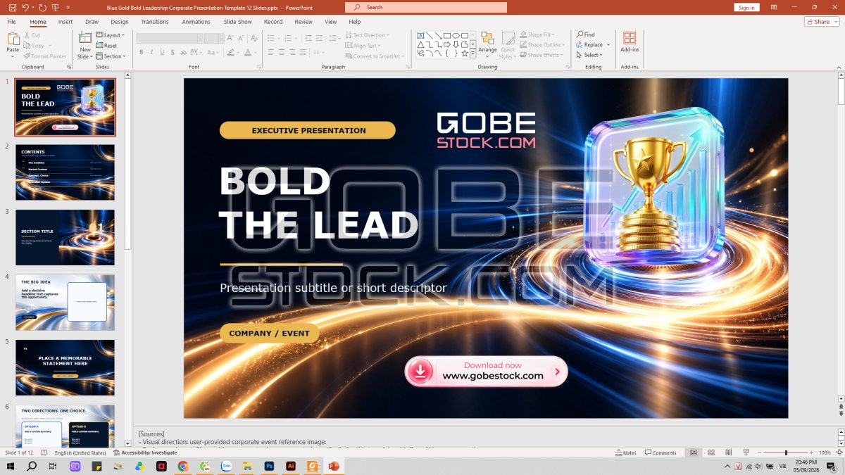Start presentation from beginning via quick access icon
The width and height of the screenshot is (845, 475).
55,7
